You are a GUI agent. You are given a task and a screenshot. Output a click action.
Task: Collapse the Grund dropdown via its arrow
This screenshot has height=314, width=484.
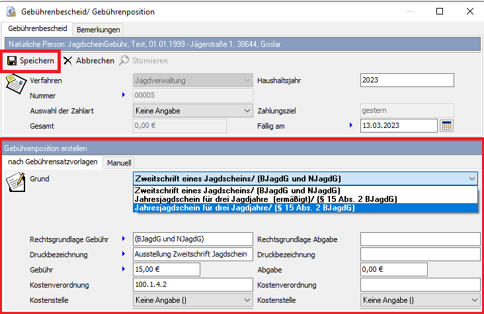[x=471, y=178]
